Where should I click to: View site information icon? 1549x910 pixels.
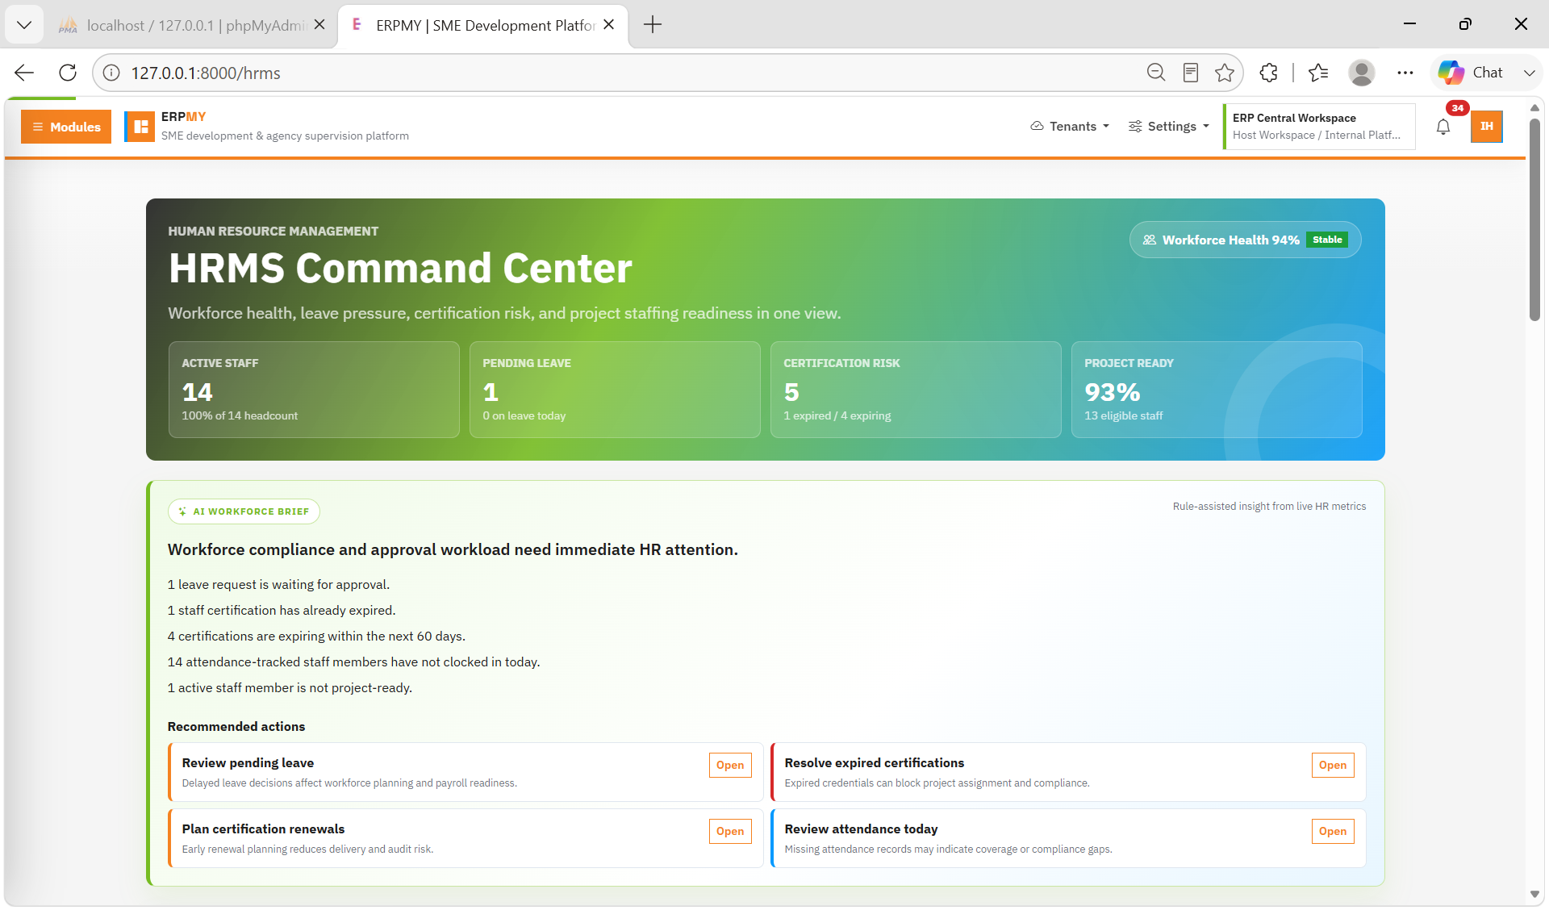[111, 73]
